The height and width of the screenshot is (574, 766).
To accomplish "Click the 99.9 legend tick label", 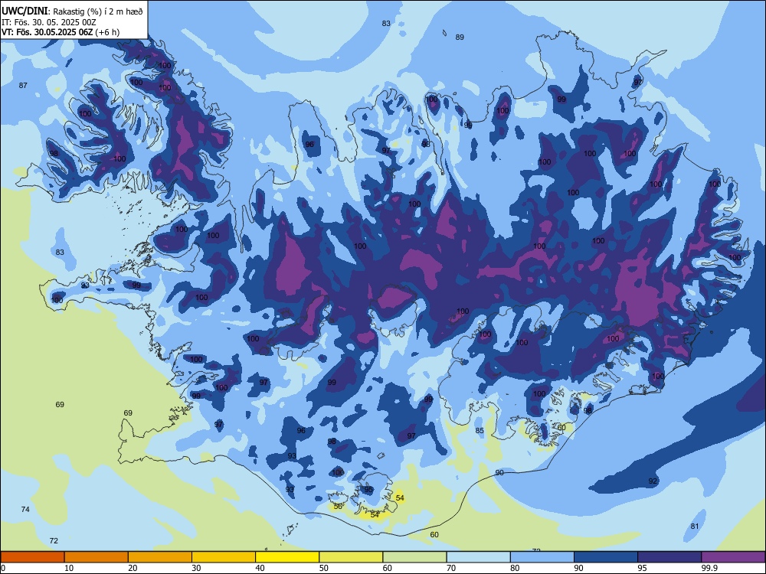I will (709, 568).
